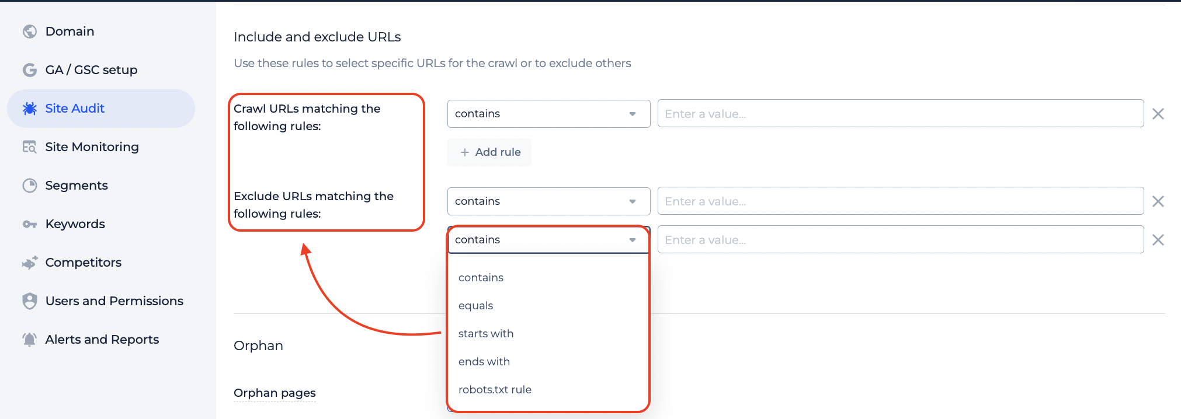Select Site Audit in the sidebar
The height and width of the screenshot is (419, 1181).
[x=100, y=109]
